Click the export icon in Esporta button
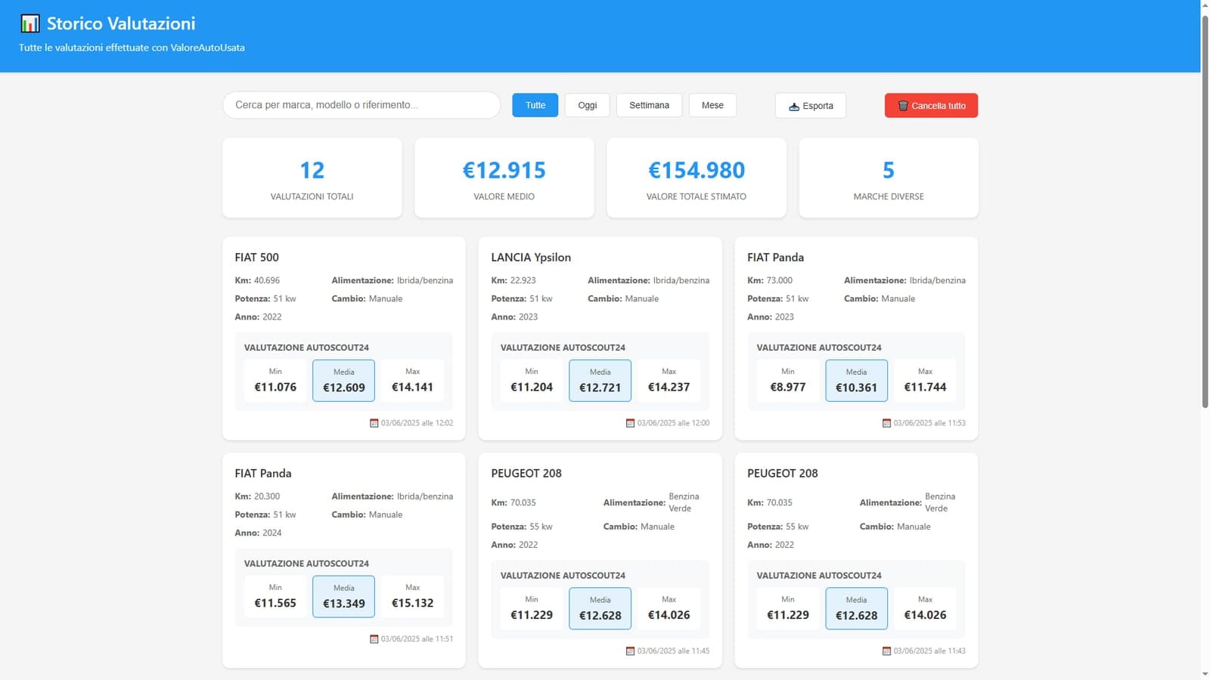 [794, 107]
